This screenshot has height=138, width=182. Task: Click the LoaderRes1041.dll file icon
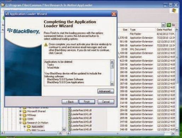69,114
